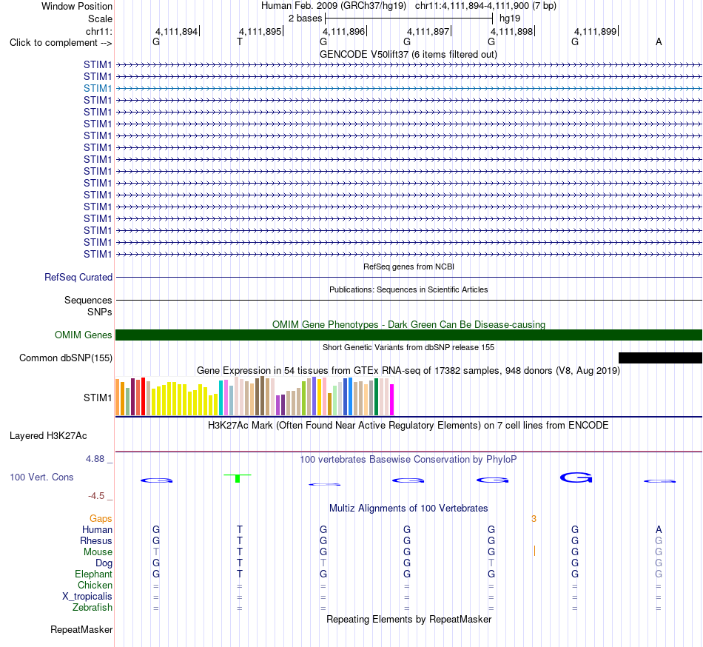Click 'chr11:4,111,894-4,111,900 (7 bp)' position text
Image resolution: width=703 pixels, height=647 pixels.
pyautogui.click(x=485, y=6)
